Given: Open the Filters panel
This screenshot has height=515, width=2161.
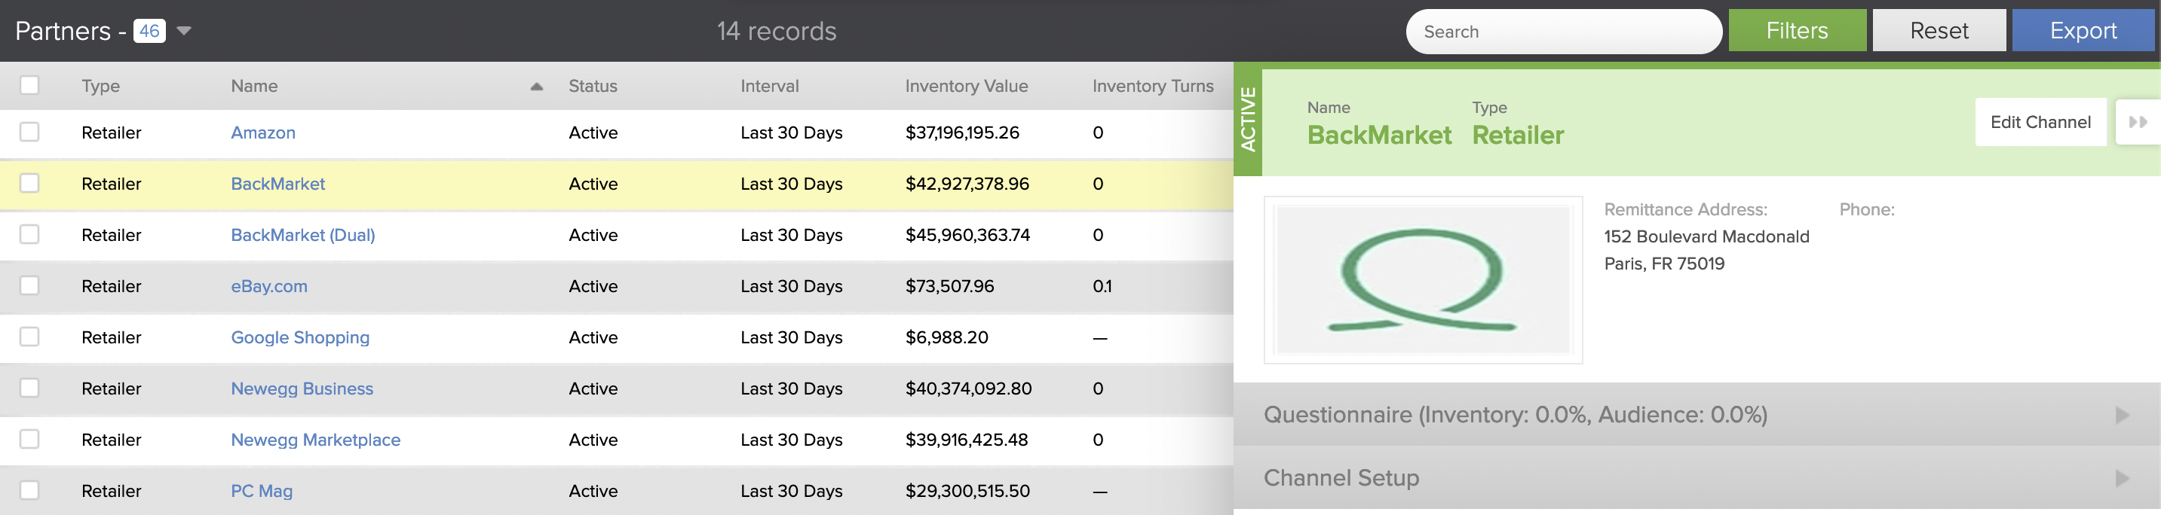Looking at the screenshot, I should 1797,31.
